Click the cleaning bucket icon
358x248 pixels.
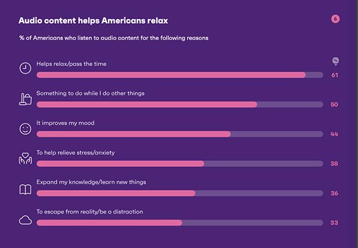click(25, 99)
